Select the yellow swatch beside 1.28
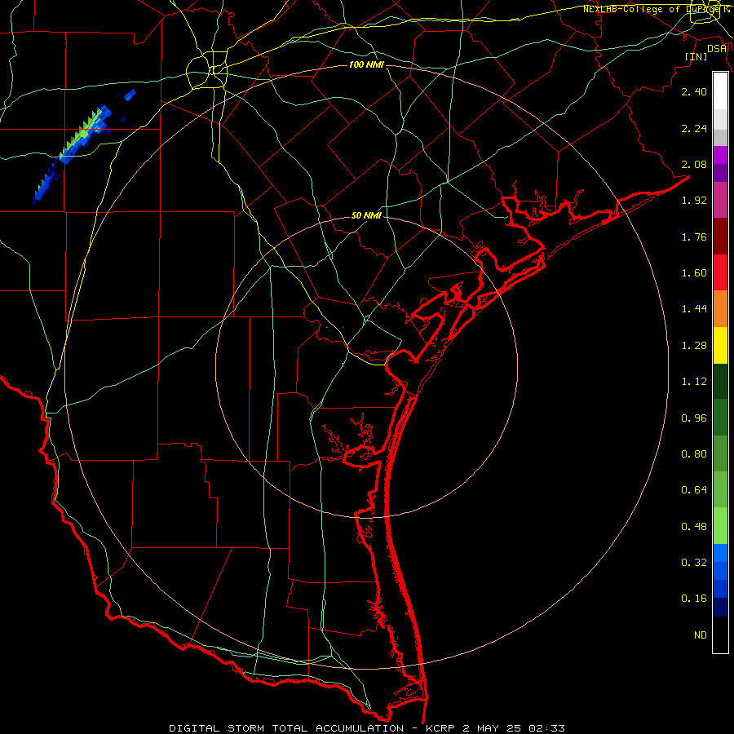This screenshot has width=734, height=734. point(720,346)
